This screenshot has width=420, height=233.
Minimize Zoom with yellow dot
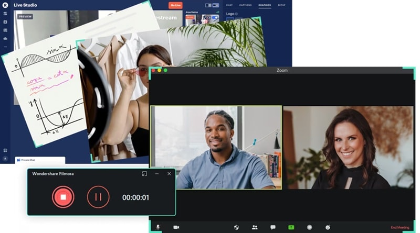pos(160,70)
